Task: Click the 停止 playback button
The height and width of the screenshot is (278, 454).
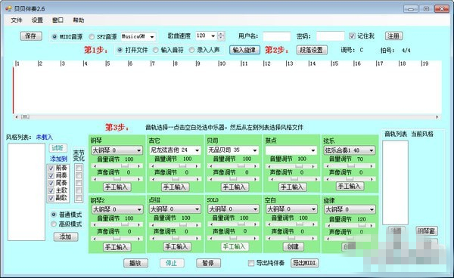Action: 172,263
